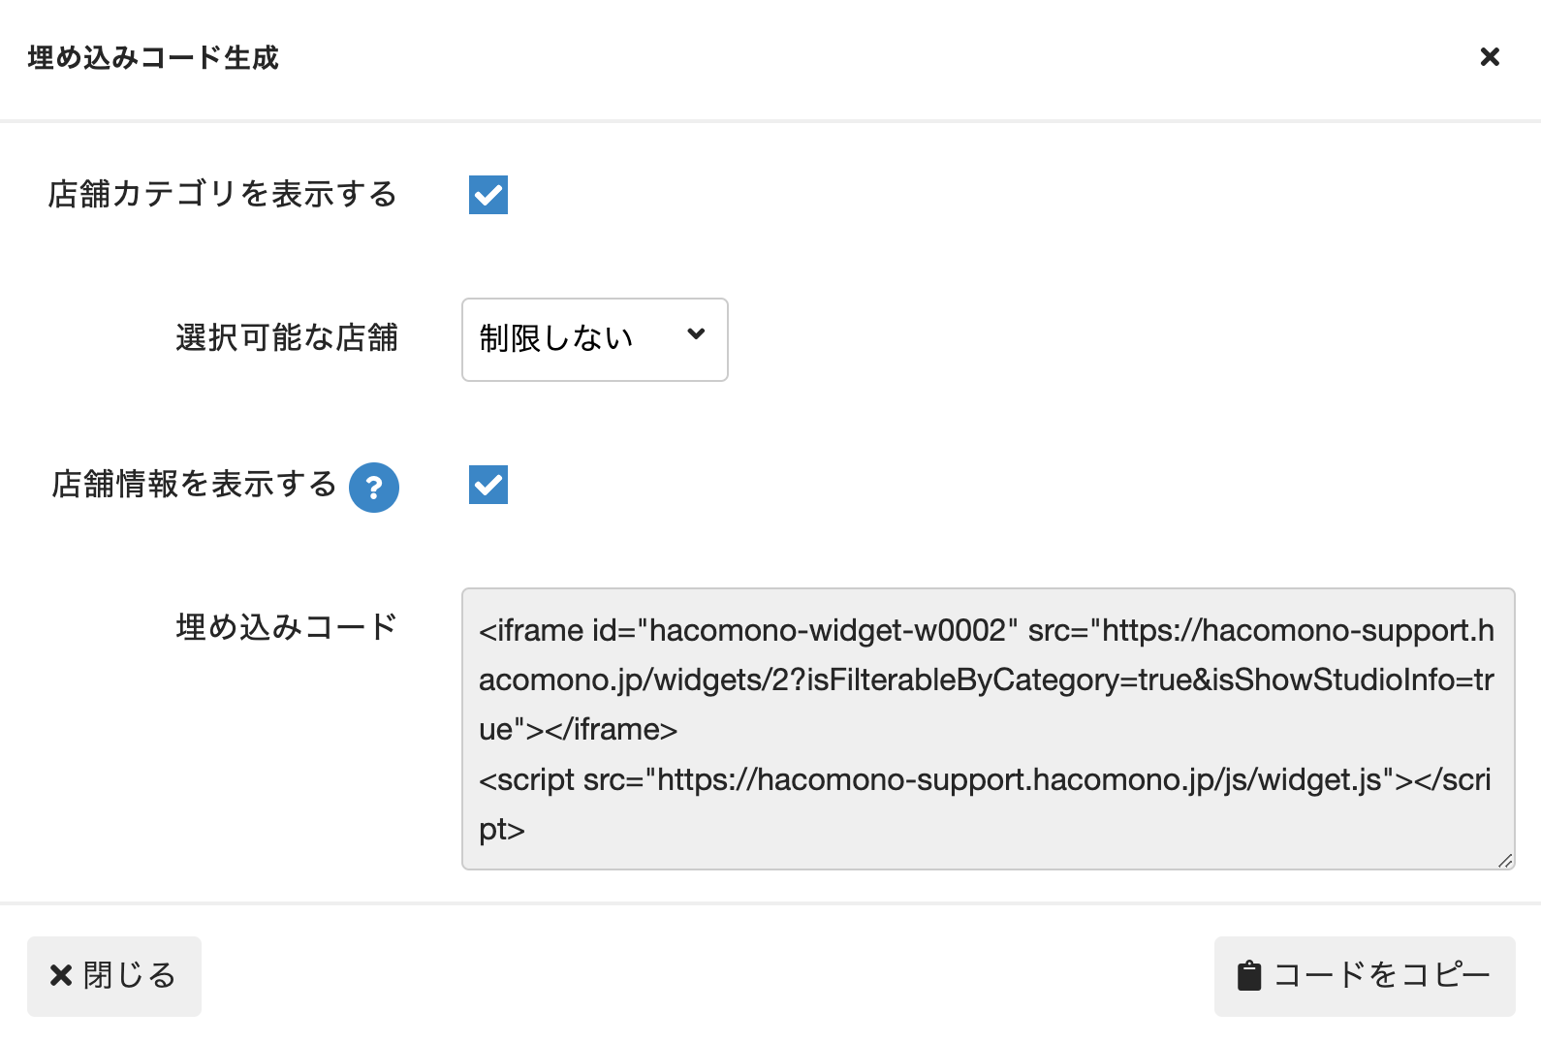
Task: Click the clipboard icon on the copy button
Action: pyautogui.click(x=1249, y=976)
